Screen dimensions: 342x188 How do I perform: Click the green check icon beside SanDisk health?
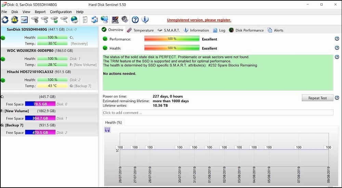coord(3,38)
